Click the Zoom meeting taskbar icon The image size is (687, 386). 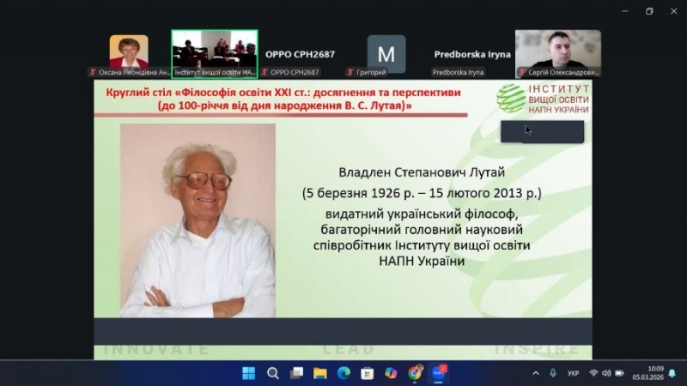pyautogui.click(x=439, y=373)
